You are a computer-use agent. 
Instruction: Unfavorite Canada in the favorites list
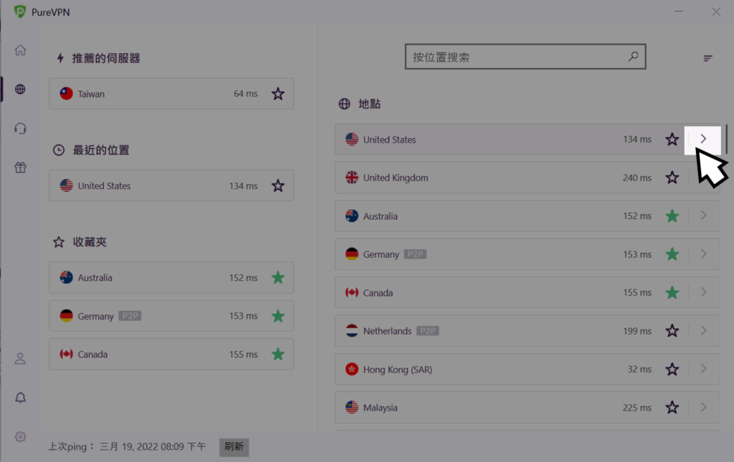pos(278,354)
